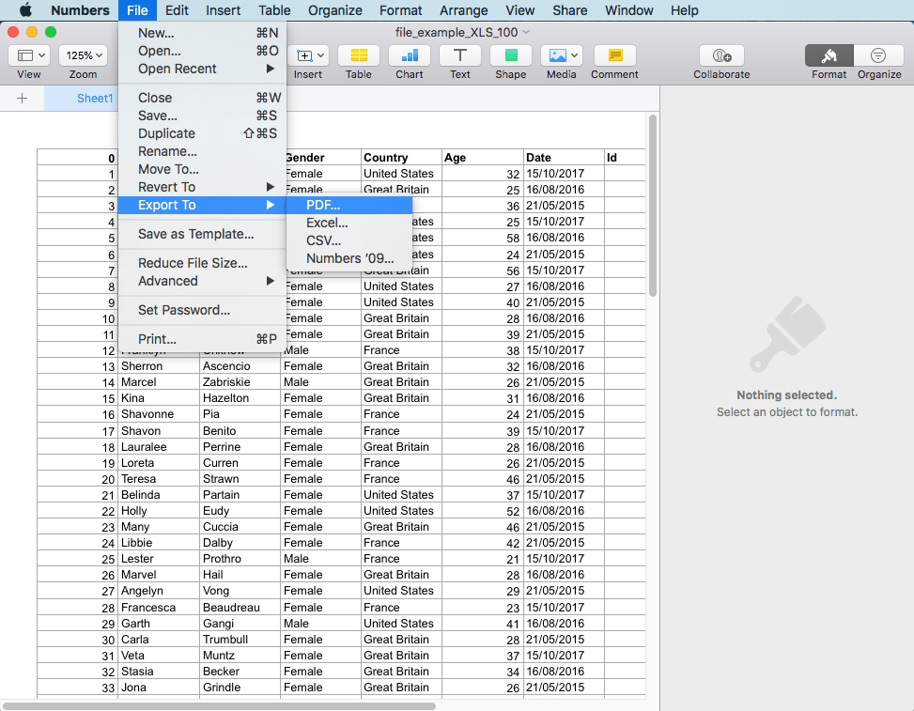Screen dimensions: 914x711
Task: Choose CSV from the Export To submenu
Action: (x=322, y=240)
